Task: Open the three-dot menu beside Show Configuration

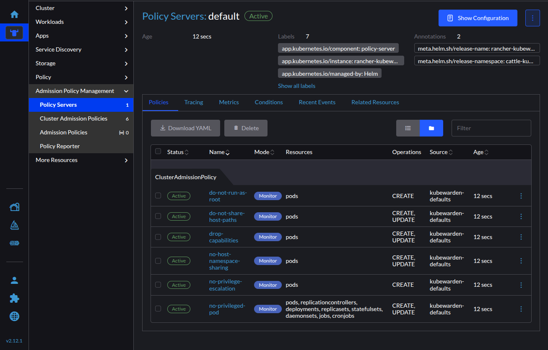Action: [532, 18]
